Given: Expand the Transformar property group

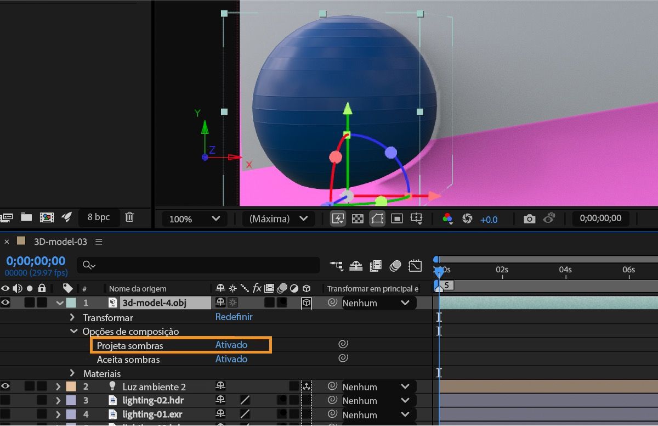Looking at the screenshot, I should point(72,317).
